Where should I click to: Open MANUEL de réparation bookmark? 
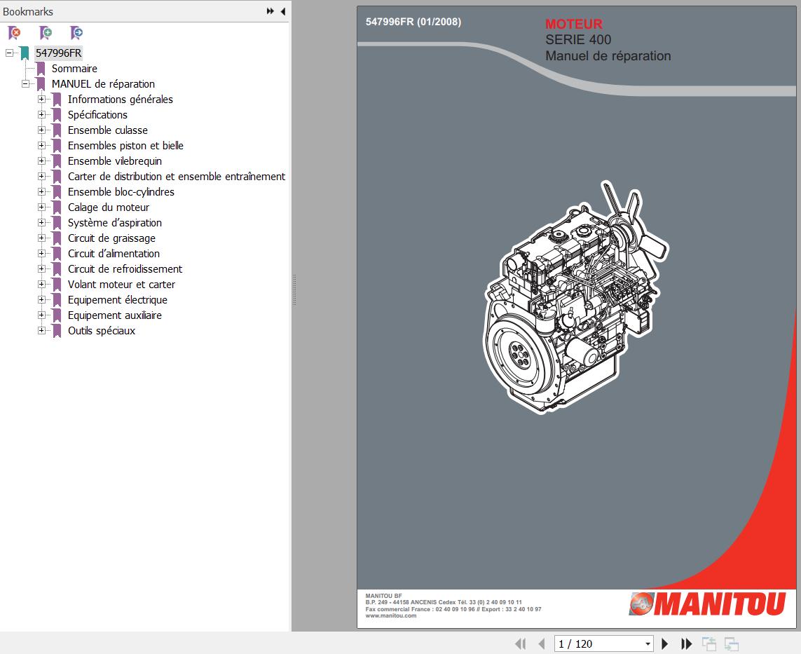click(x=103, y=84)
